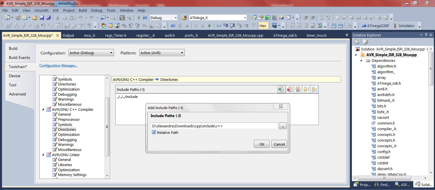Close the Add Include Paths dialog

tap(280, 106)
